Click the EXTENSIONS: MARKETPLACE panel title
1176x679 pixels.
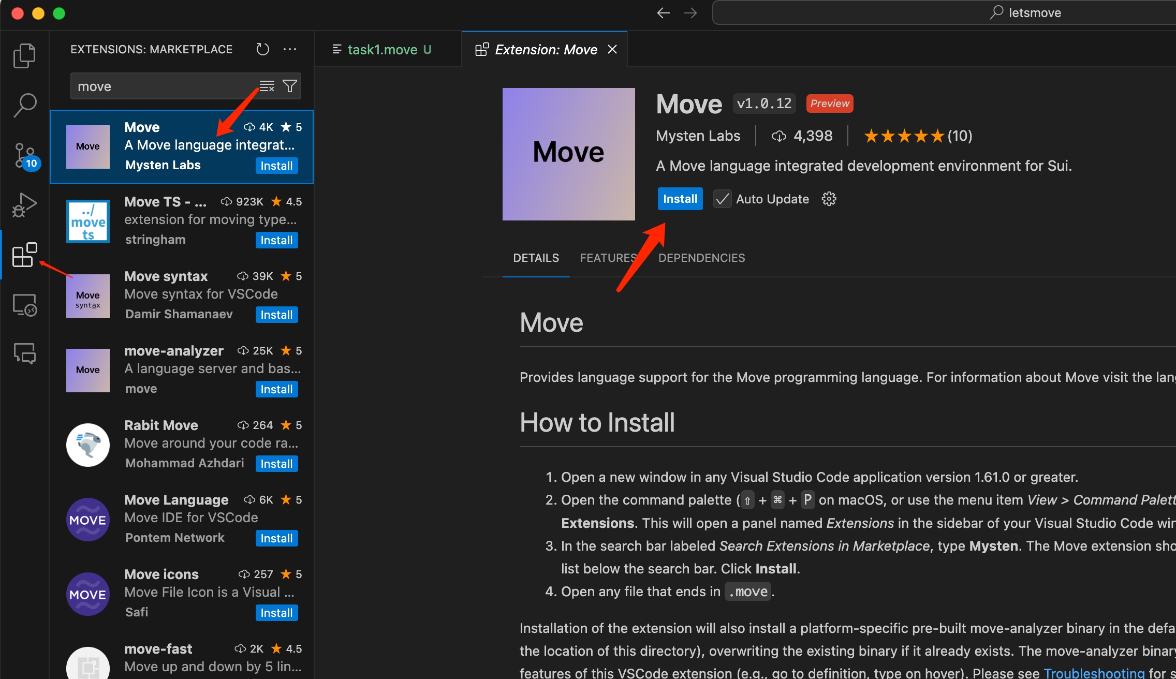(151, 49)
